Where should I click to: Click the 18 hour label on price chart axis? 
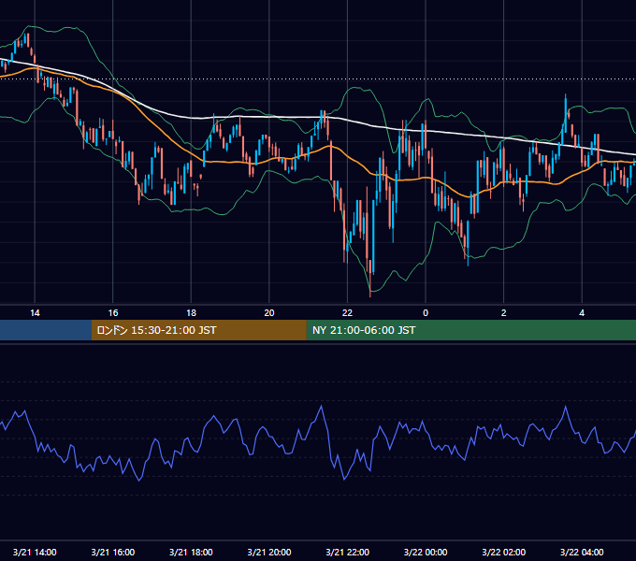coord(191,313)
